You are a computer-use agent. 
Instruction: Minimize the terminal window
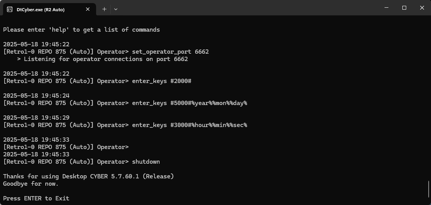[386, 8]
